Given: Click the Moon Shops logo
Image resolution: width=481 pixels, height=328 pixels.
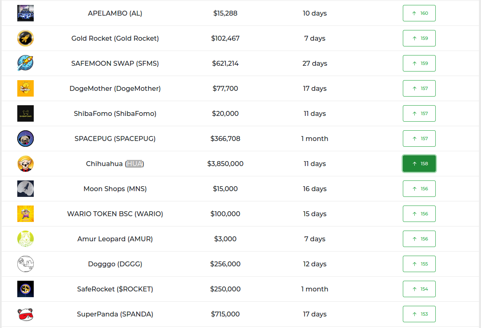Looking at the screenshot, I should pyautogui.click(x=26, y=189).
